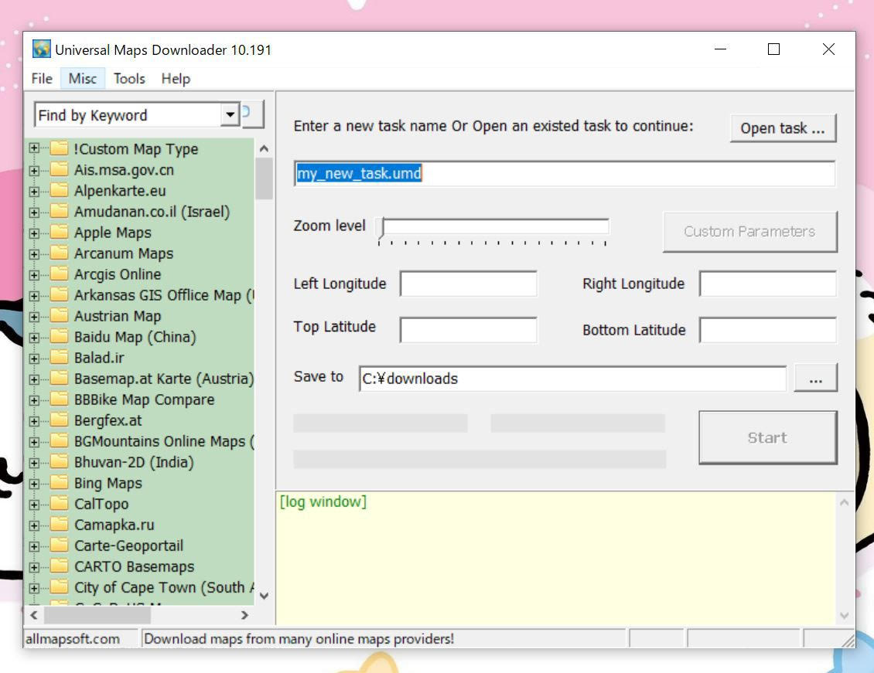
Task: Open the Tools menu
Action: click(x=129, y=79)
